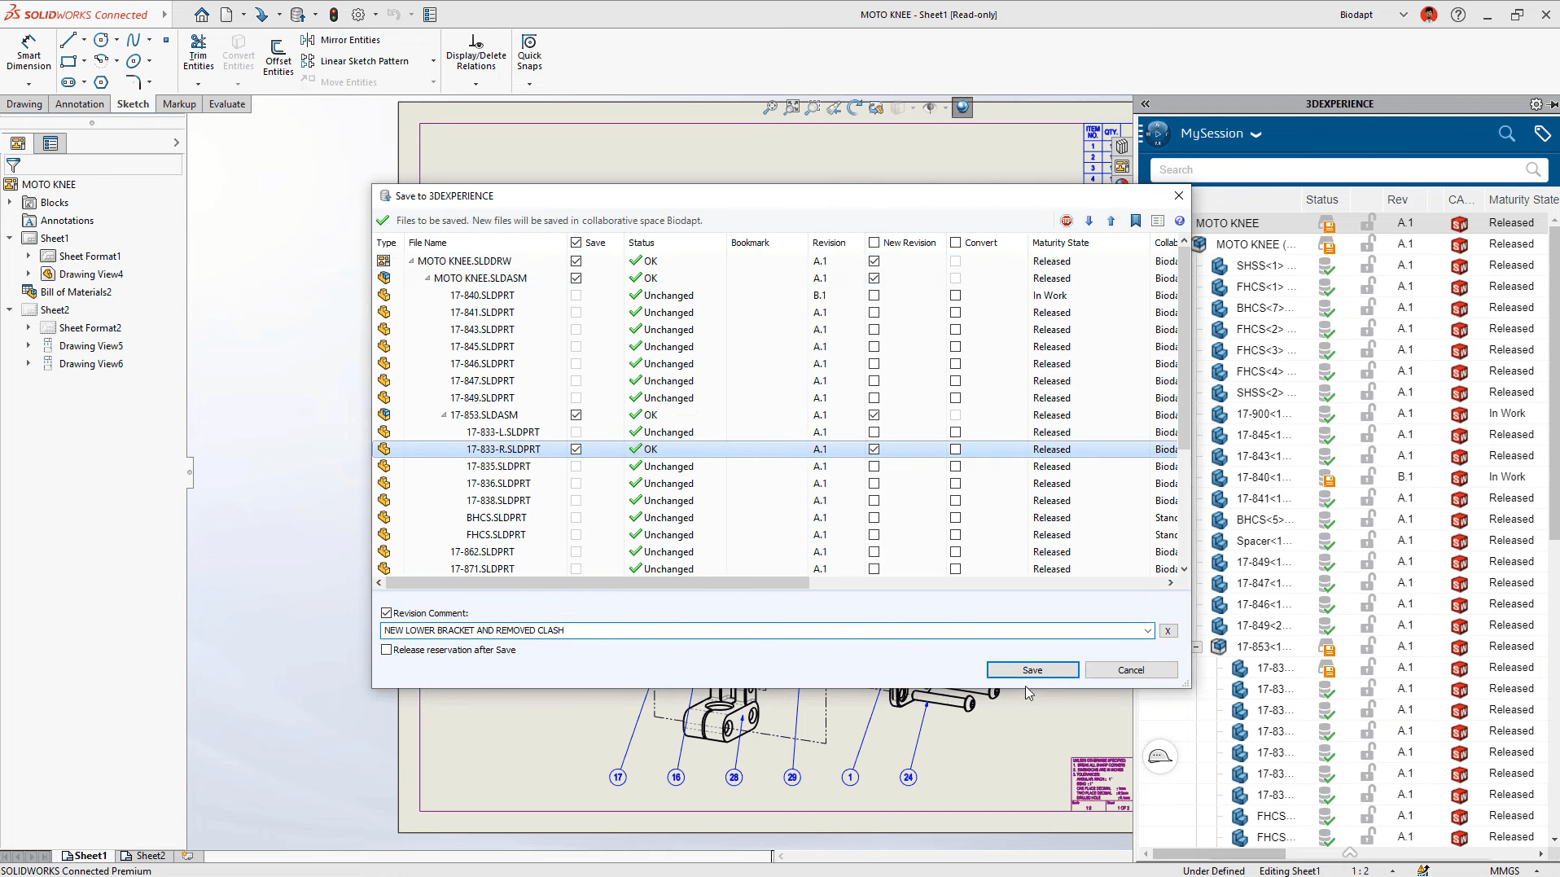Check Convert for 17-835.SLDPRT

click(x=955, y=467)
